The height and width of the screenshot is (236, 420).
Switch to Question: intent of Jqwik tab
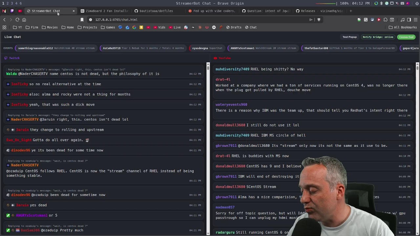click(x=266, y=11)
